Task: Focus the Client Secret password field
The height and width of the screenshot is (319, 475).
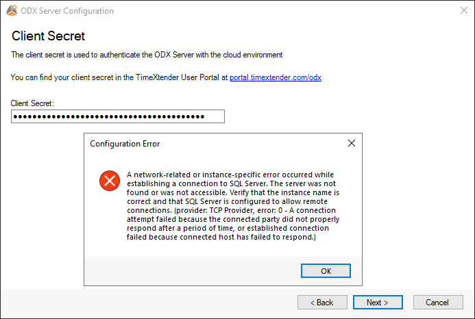Action: point(118,116)
